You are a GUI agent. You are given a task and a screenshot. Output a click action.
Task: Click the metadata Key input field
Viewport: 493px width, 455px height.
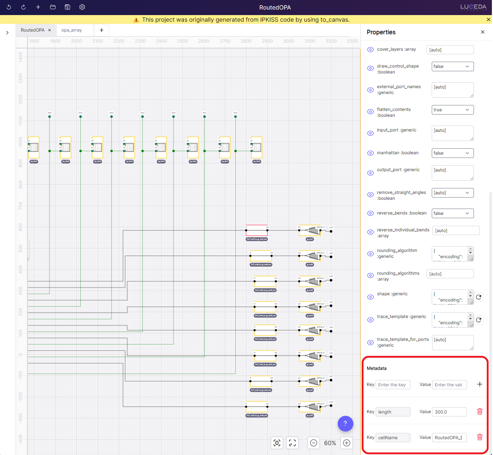[x=393, y=385]
